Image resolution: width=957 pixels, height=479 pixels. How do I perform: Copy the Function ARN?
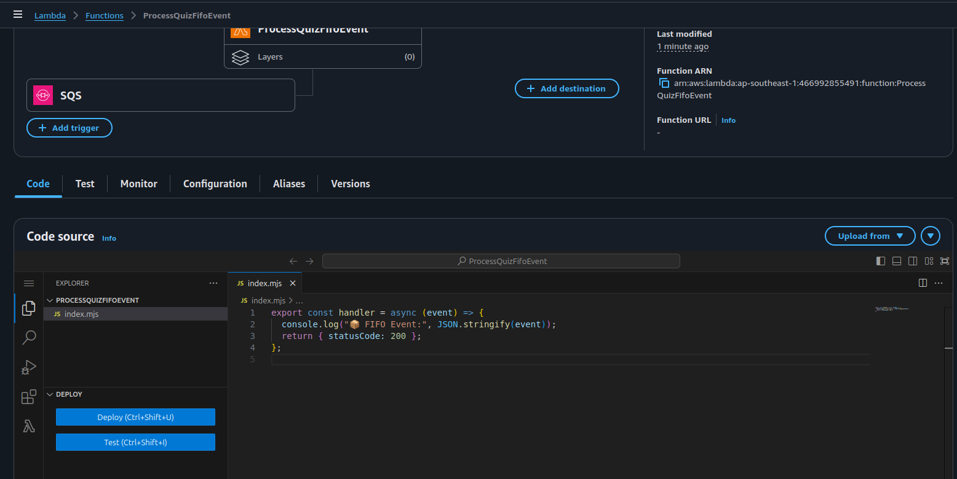(664, 83)
